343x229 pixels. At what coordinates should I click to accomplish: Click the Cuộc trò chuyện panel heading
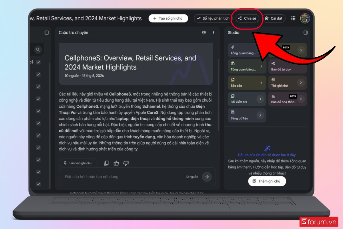coord(73,33)
